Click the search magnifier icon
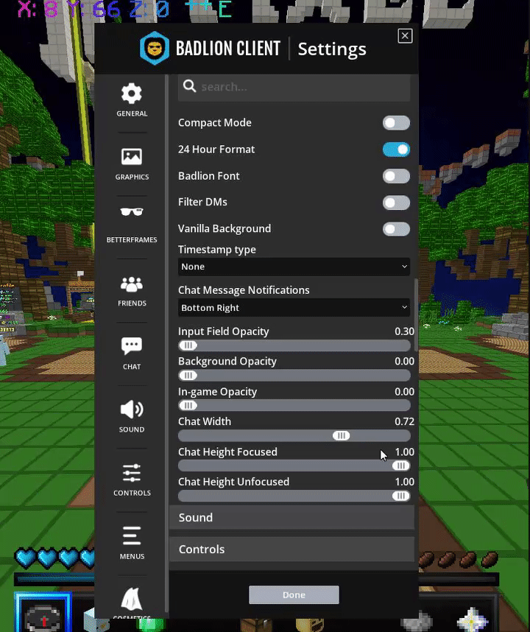The image size is (530, 632). coord(189,86)
